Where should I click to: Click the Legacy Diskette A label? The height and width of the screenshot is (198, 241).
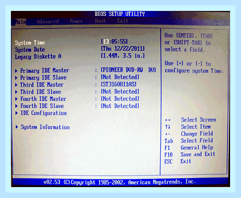[x=38, y=57]
